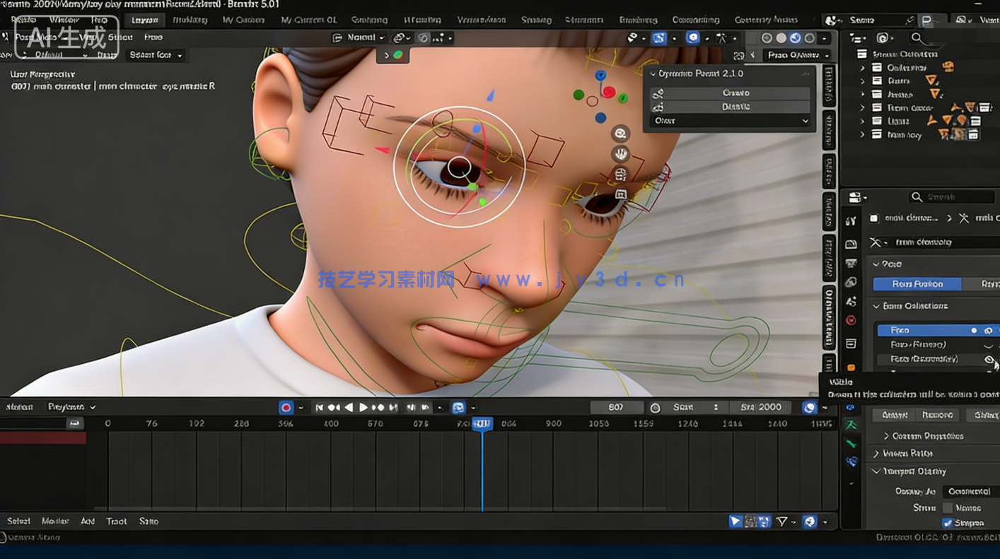Open the Render Properties tab icon
The height and width of the screenshot is (559, 1000).
851,243
